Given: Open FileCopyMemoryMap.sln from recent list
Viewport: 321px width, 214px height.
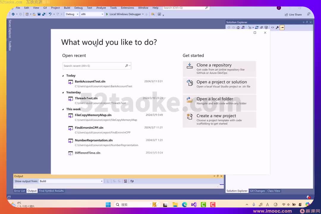Looking at the screenshot, I should point(115,117).
